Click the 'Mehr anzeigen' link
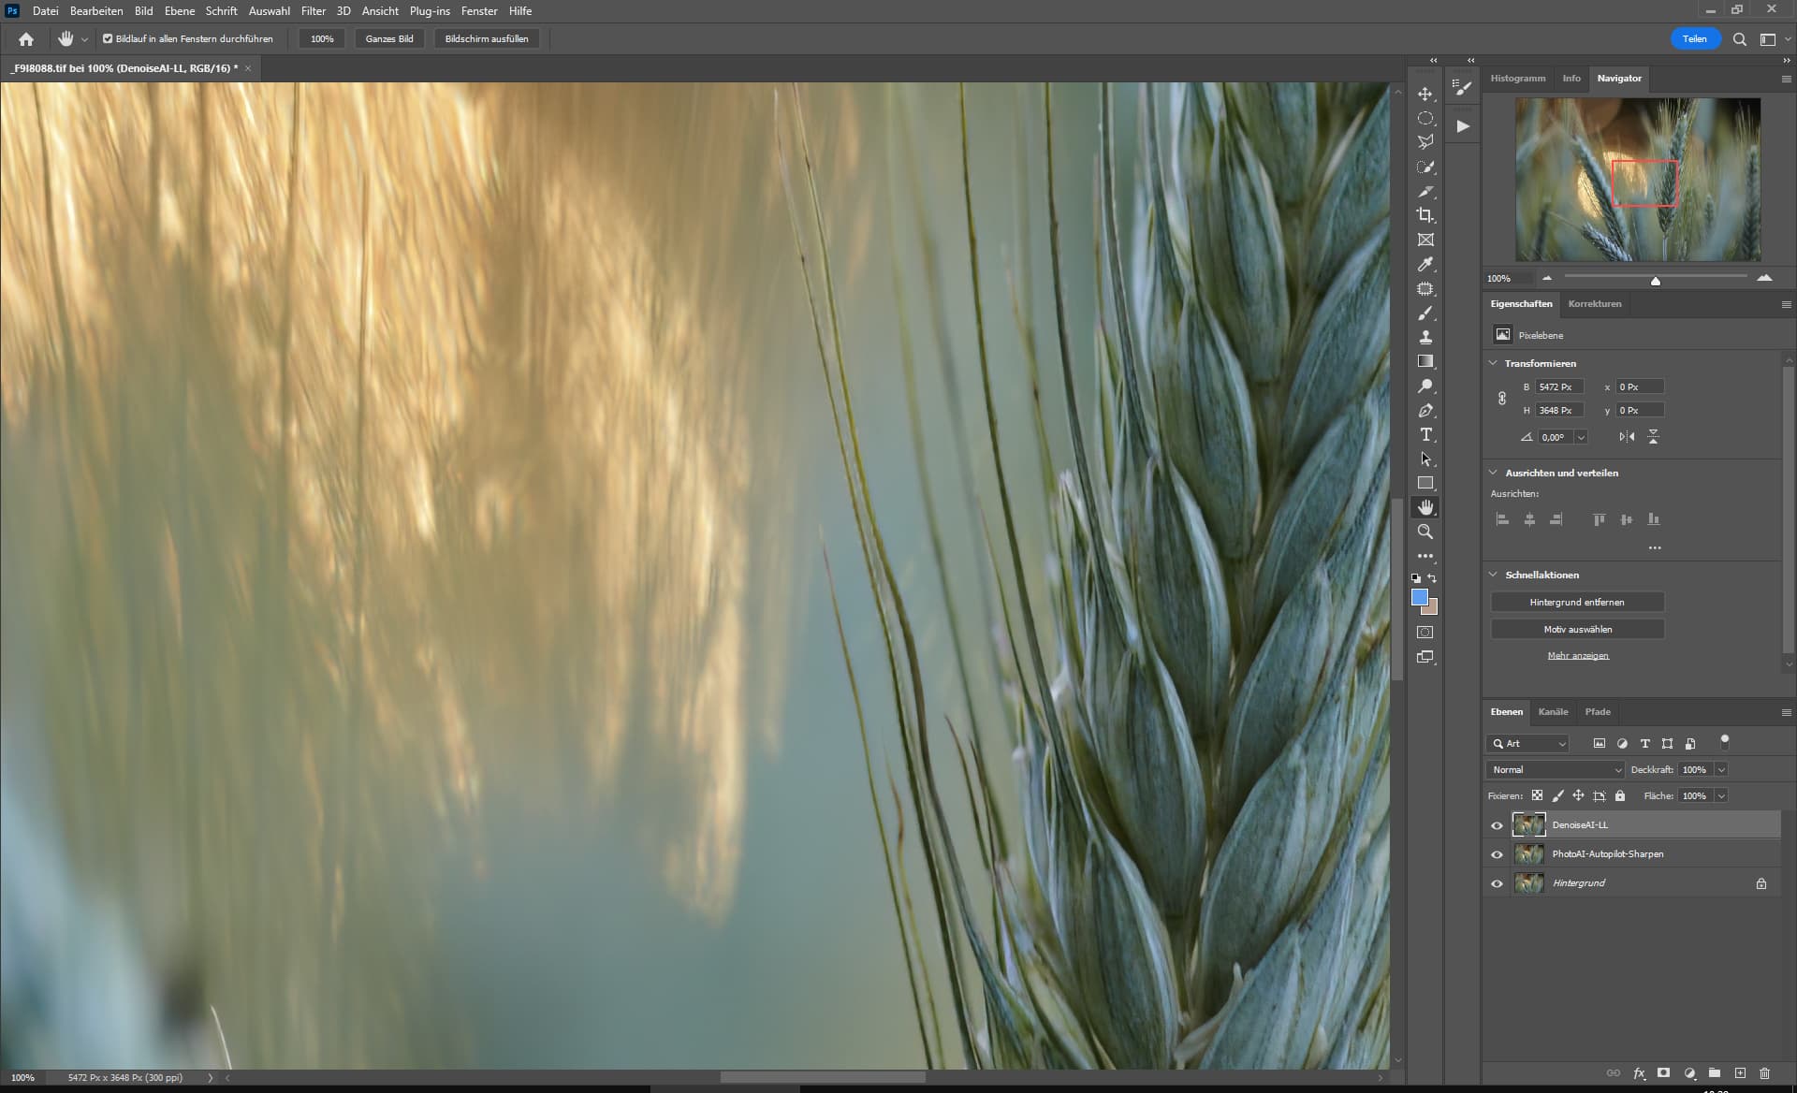Screen dimensions: 1797x1093 tap(1577, 656)
